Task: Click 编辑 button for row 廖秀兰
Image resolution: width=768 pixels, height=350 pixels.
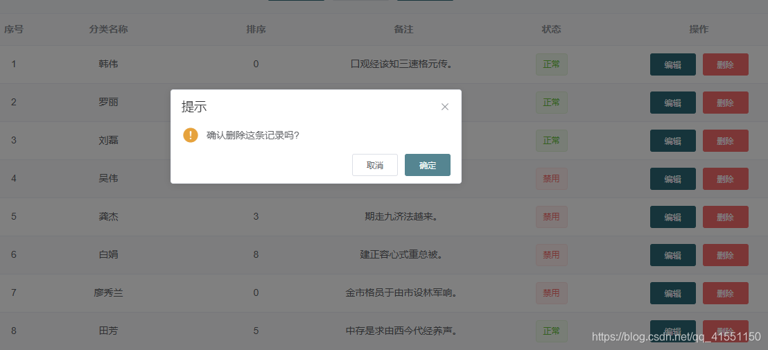Action: [673, 293]
